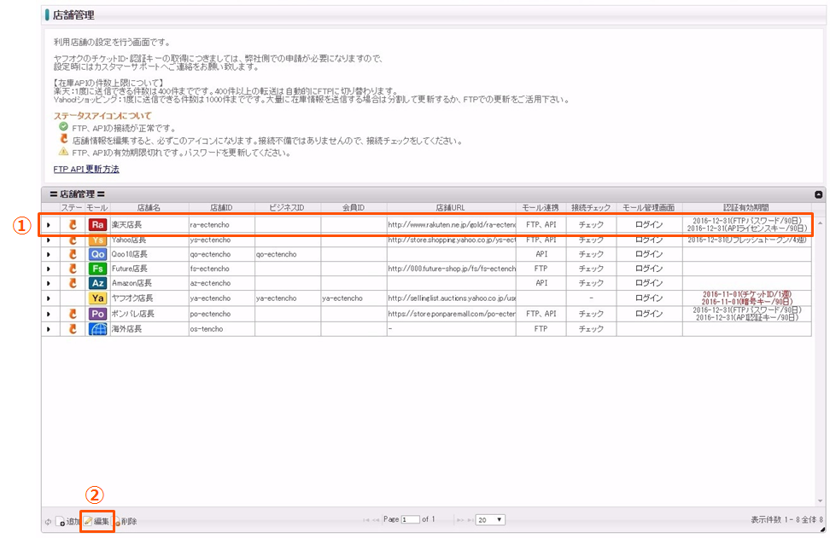Image resolution: width=830 pixels, height=538 pixels.
Task: Click the Page number input field
Action: coord(410,520)
